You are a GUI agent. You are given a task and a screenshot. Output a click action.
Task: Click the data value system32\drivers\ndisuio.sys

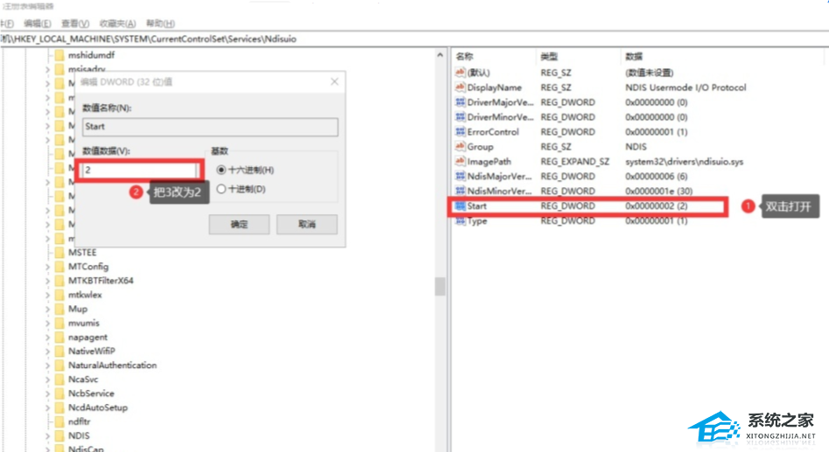click(x=685, y=161)
